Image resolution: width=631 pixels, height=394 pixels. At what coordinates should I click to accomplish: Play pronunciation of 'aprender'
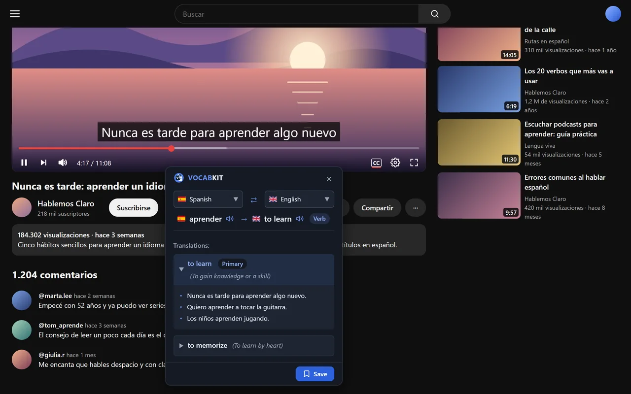230,219
